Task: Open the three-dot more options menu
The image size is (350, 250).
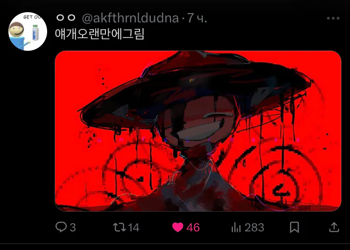Action: [x=333, y=18]
